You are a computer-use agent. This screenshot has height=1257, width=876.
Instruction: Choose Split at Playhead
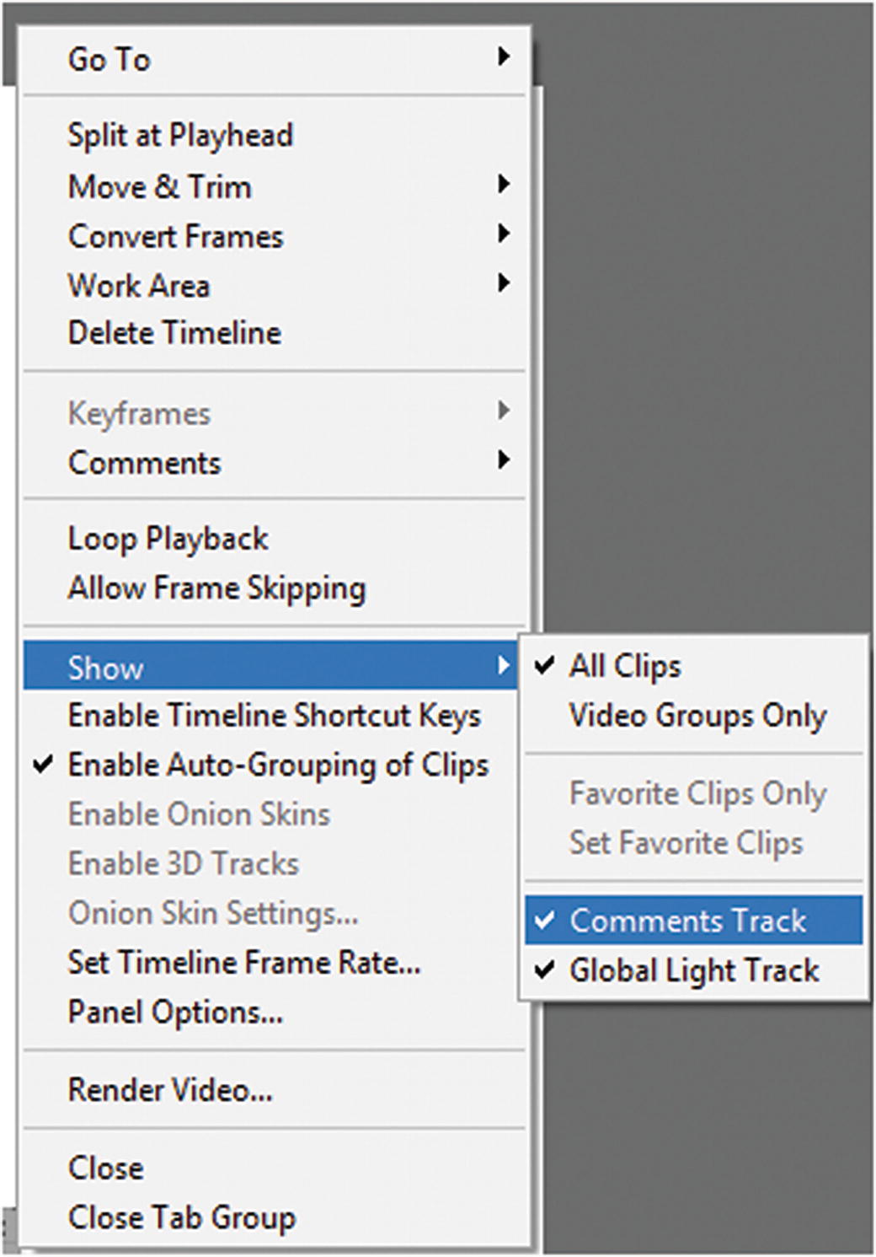point(180,135)
